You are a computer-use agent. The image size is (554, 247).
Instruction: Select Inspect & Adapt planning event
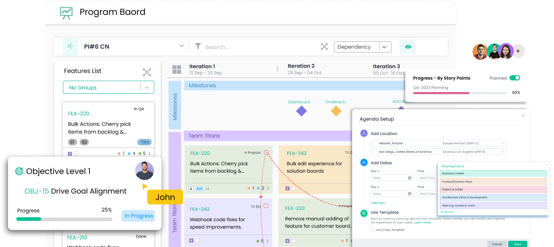493,189
